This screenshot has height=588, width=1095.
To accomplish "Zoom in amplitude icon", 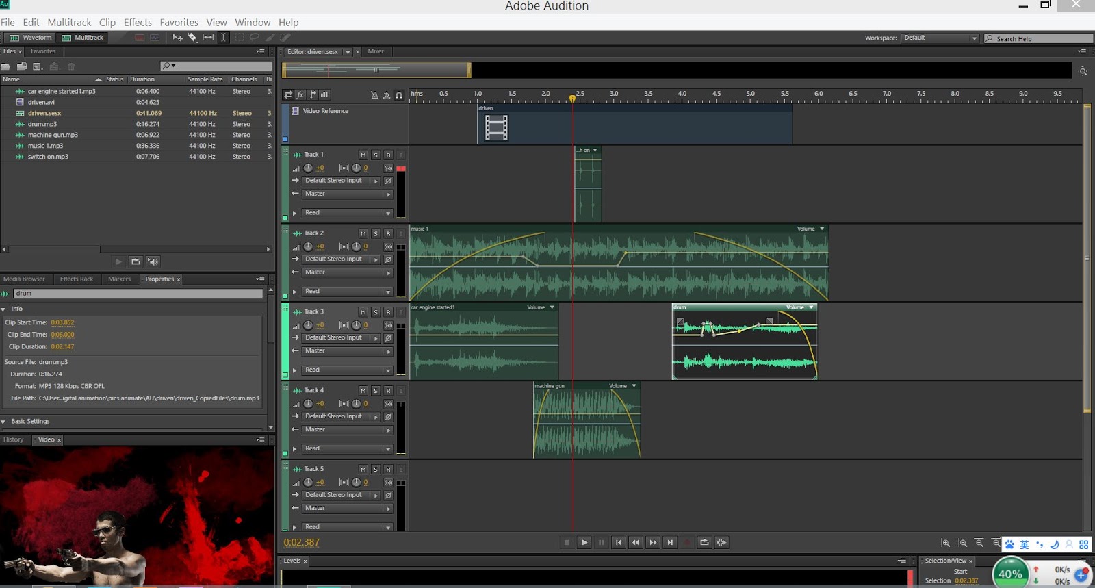I will click(x=945, y=543).
